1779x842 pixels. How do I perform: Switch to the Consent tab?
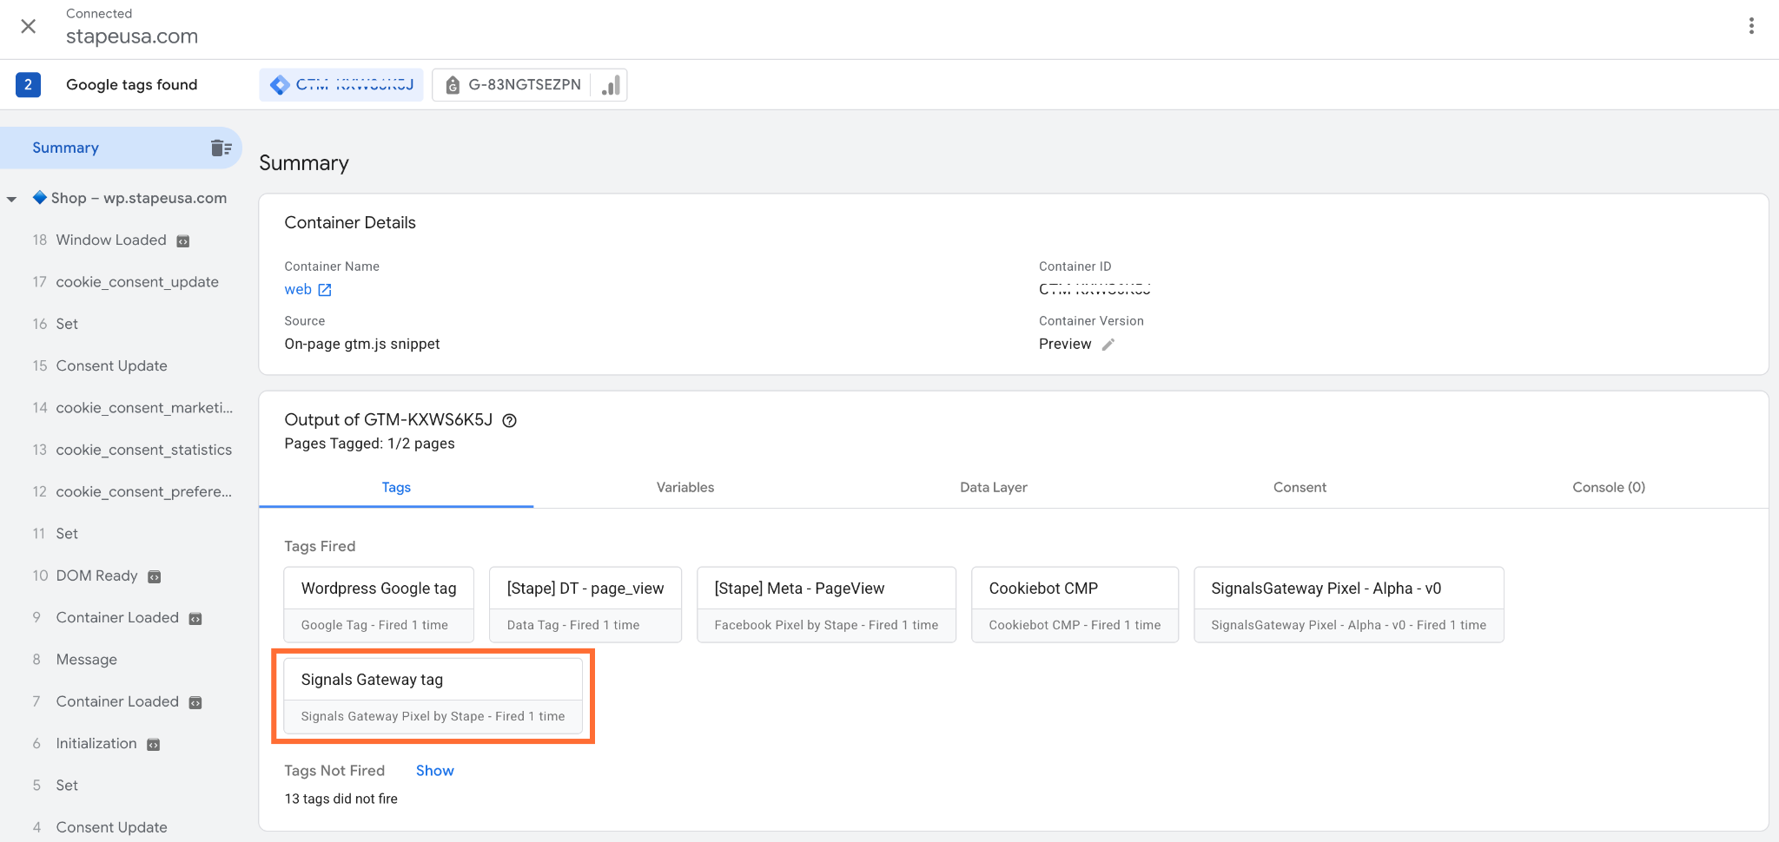tap(1300, 488)
